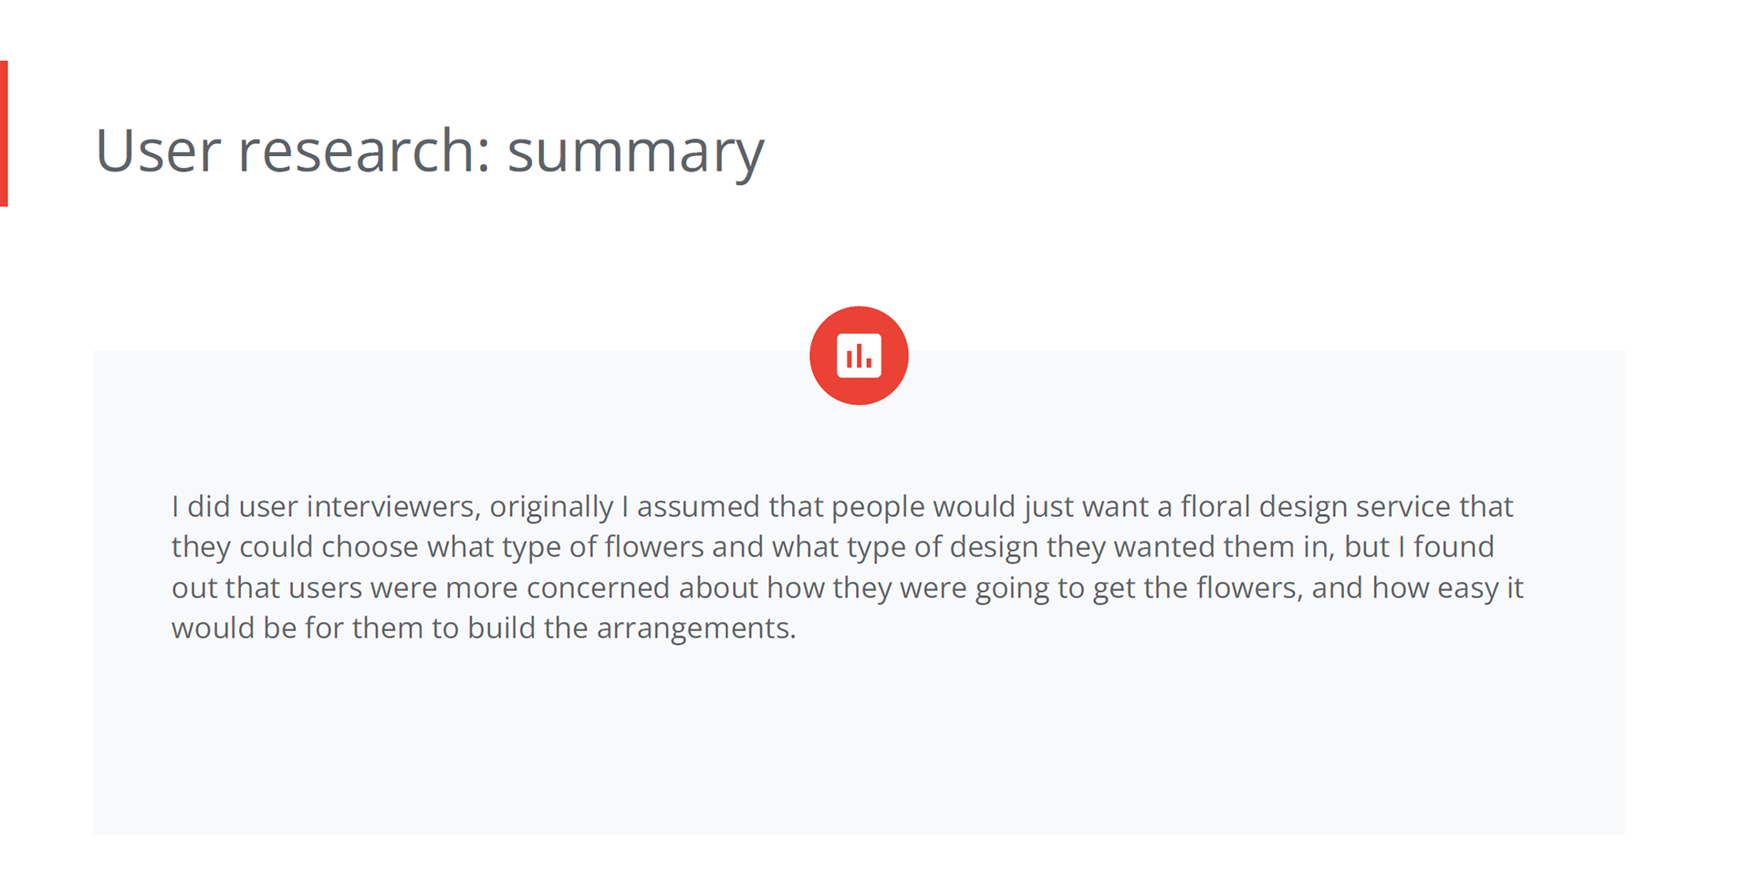Click the red bar chart icon

coord(859,356)
